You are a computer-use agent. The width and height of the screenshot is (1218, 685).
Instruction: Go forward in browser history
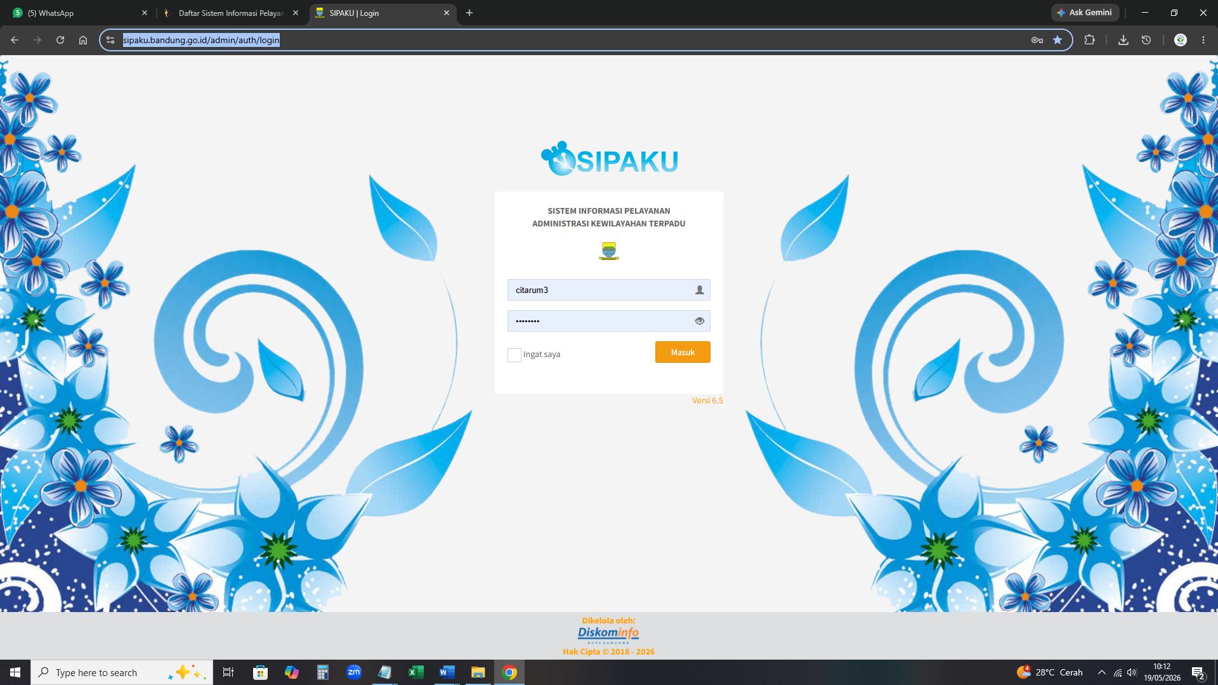37,40
